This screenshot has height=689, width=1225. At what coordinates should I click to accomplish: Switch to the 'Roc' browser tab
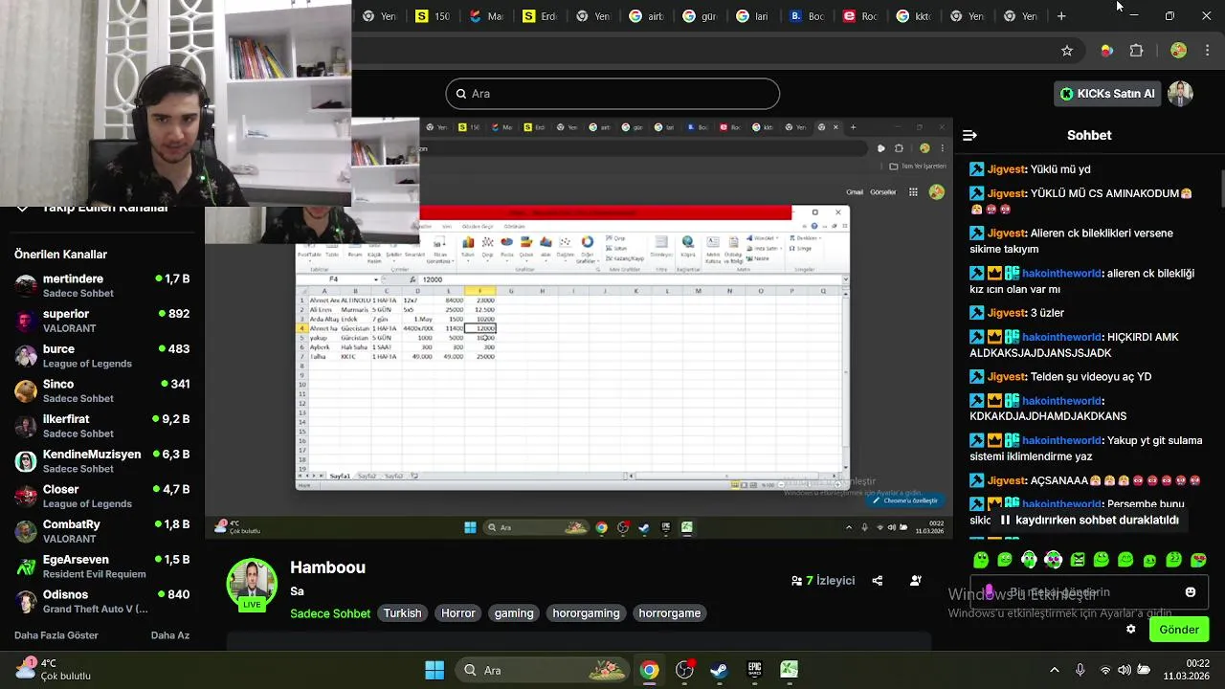pyautogui.click(x=861, y=16)
